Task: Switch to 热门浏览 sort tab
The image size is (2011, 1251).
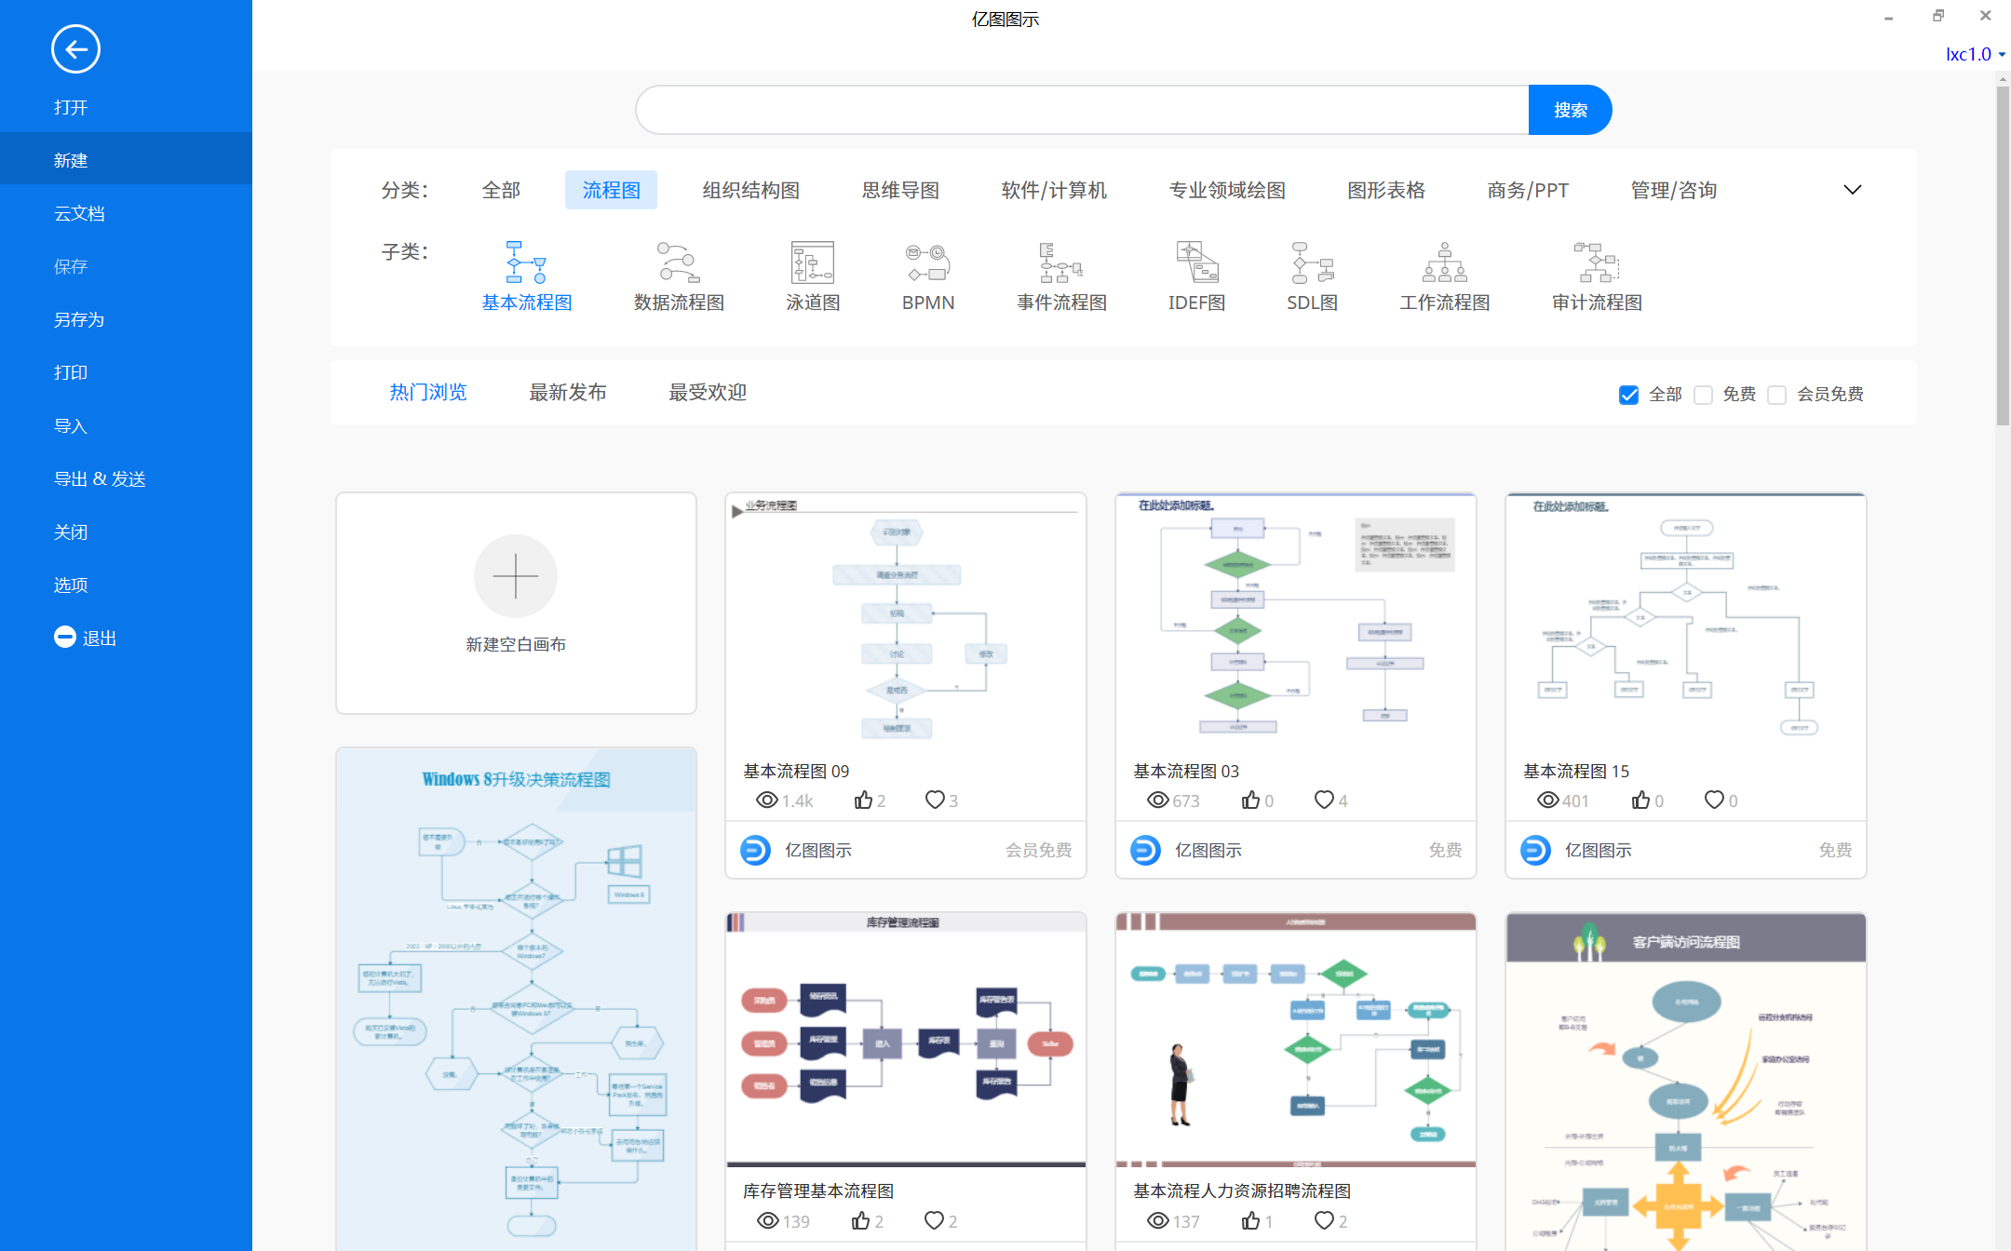Action: pos(428,392)
